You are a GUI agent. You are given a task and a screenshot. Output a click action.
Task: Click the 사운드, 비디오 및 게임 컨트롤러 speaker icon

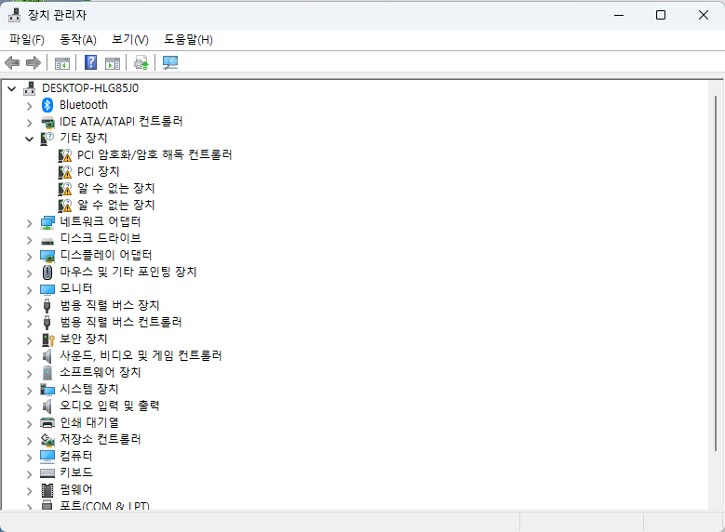[47, 356]
